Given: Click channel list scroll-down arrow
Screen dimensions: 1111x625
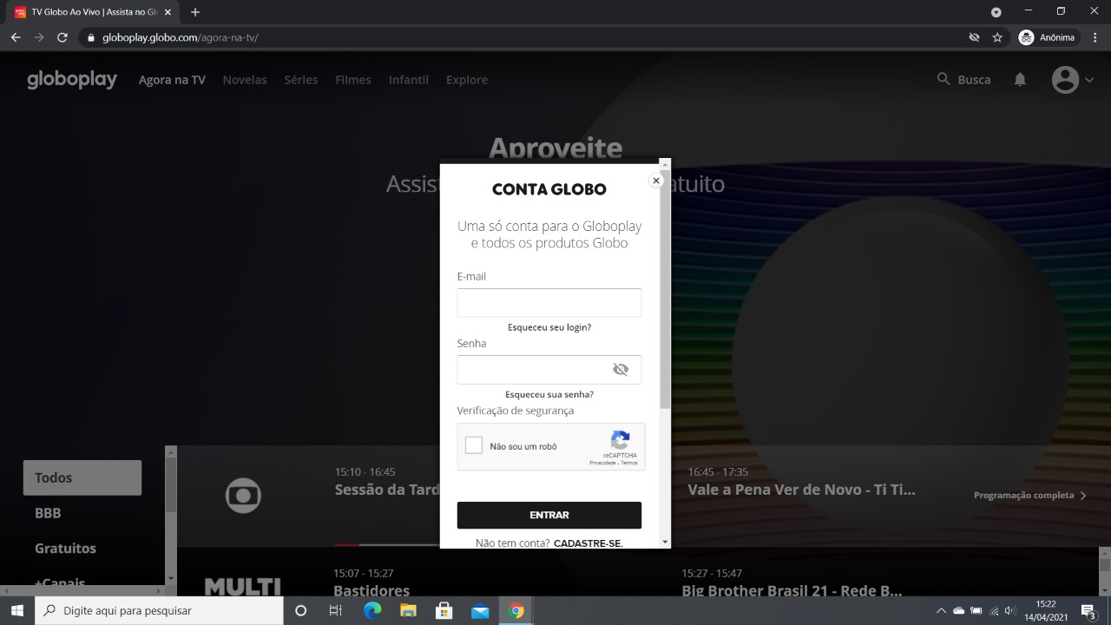Looking at the screenshot, I should 171,578.
